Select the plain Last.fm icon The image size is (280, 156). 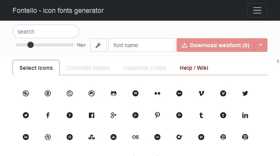[x=135, y=137]
